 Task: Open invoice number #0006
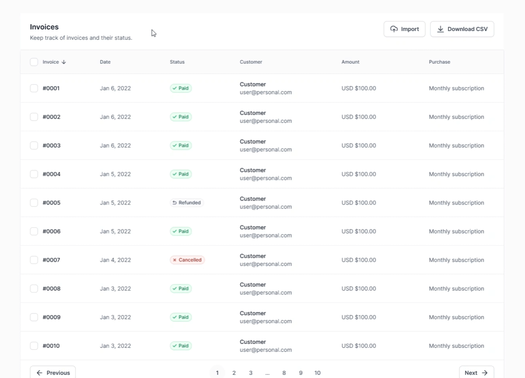coord(51,231)
